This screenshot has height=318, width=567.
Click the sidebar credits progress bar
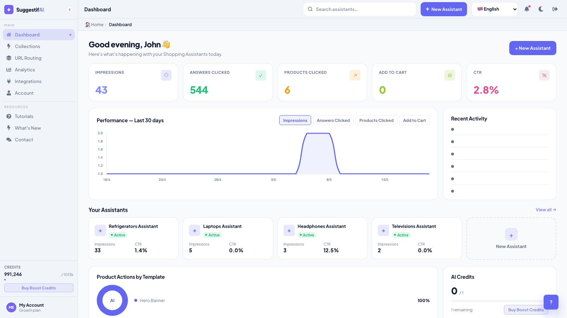pos(39,280)
